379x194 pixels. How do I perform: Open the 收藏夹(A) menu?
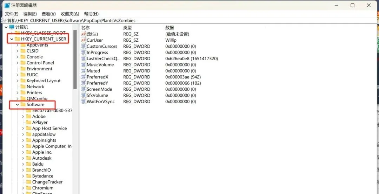click(x=70, y=14)
